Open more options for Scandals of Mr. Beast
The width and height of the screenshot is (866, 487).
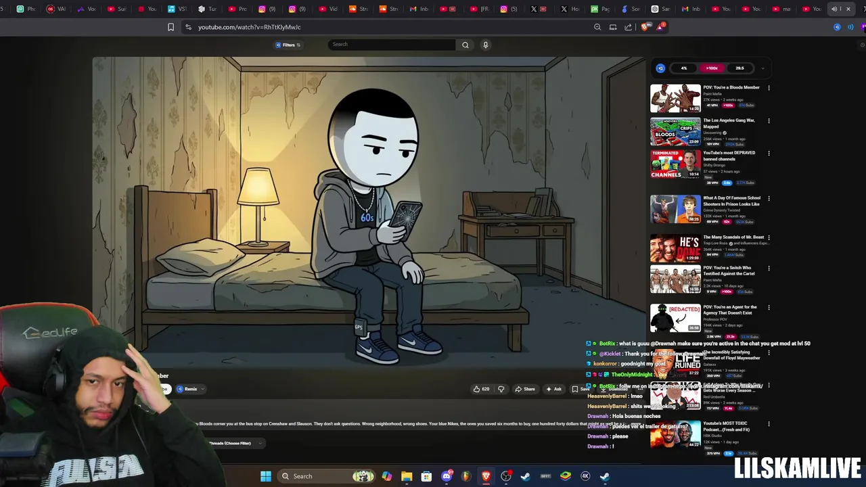click(x=769, y=238)
